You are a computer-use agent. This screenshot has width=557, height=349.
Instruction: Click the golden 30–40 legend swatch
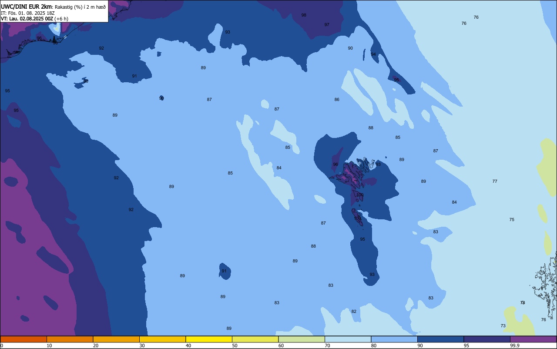pyautogui.click(x=162, y=339)
